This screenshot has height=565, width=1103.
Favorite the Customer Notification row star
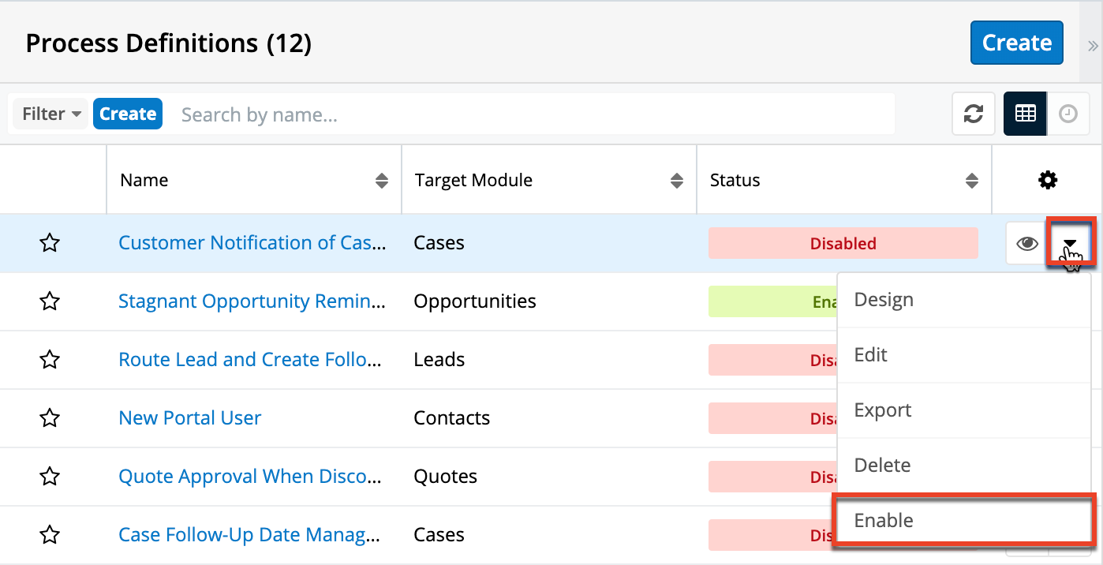click(x=50, y=243)
